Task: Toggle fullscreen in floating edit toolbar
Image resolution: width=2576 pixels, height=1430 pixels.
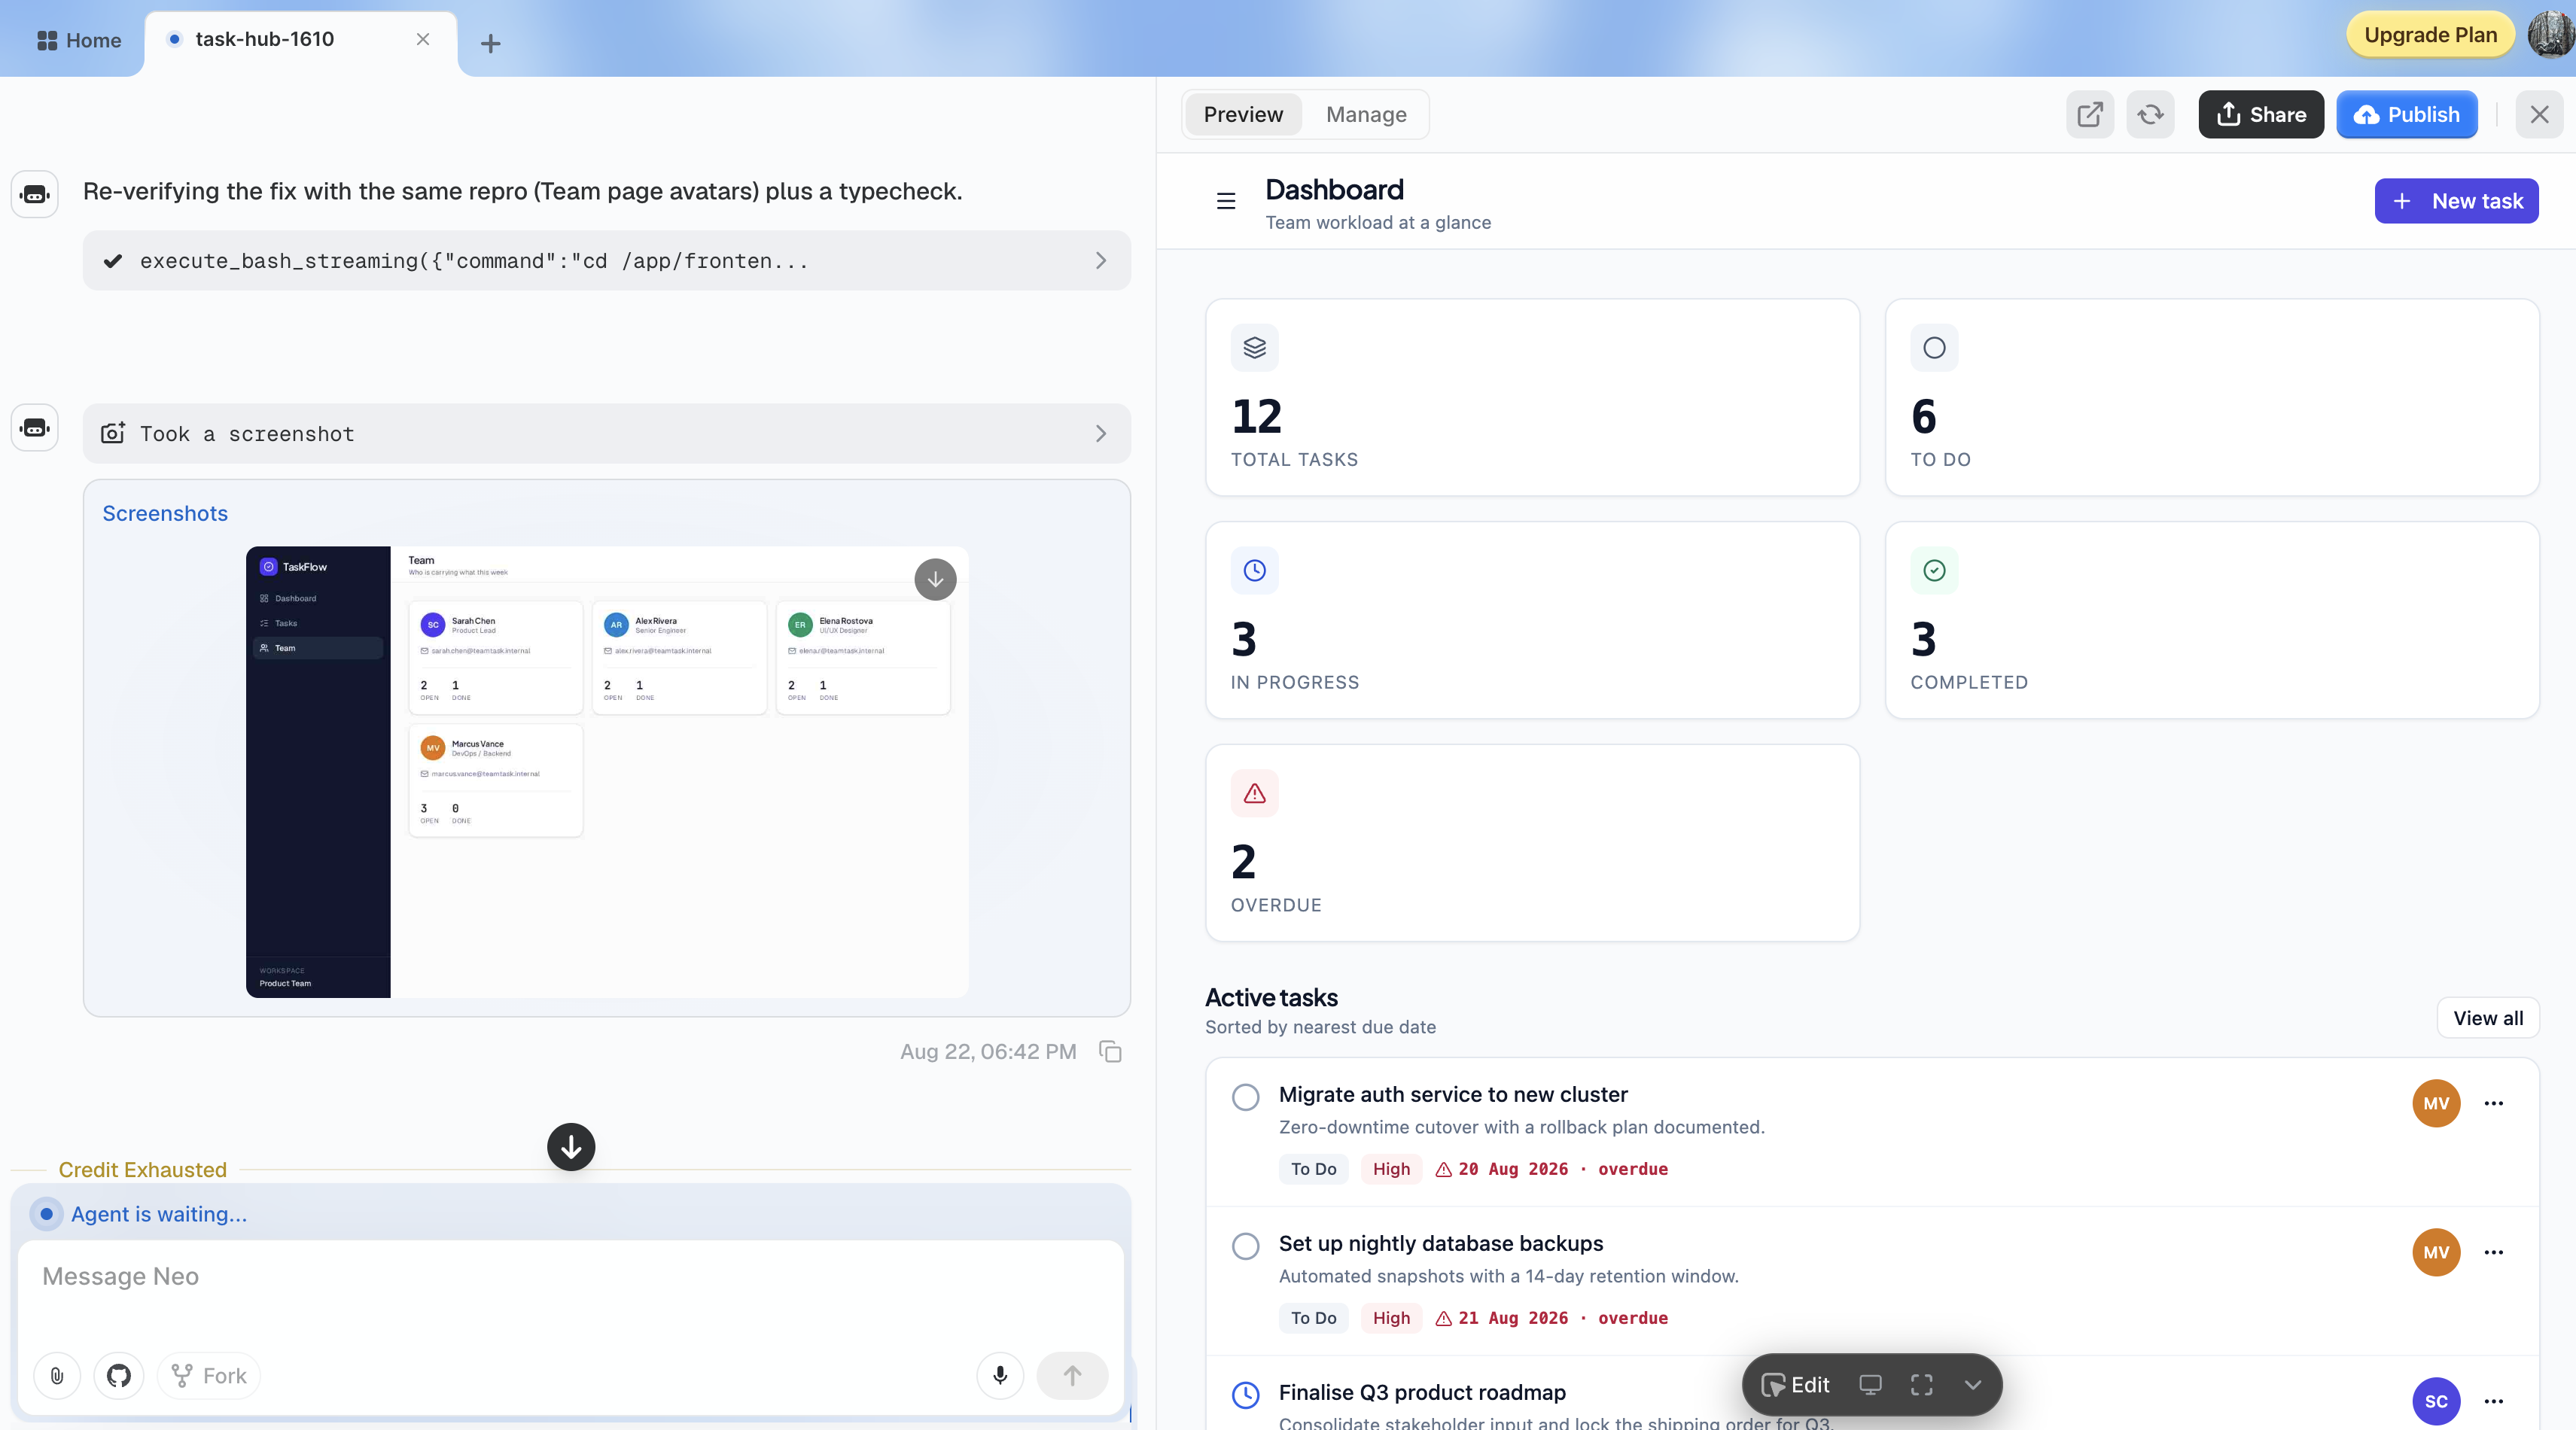Action: click(x=1922, y=1385)
